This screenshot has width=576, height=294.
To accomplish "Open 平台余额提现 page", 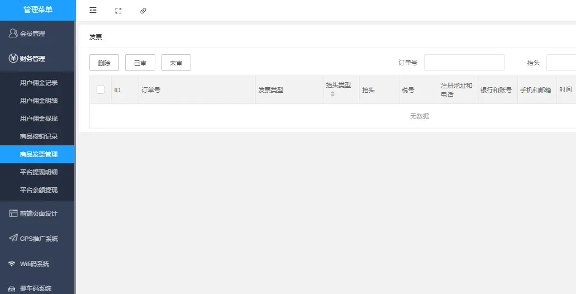I will click(x=37, y=190).
